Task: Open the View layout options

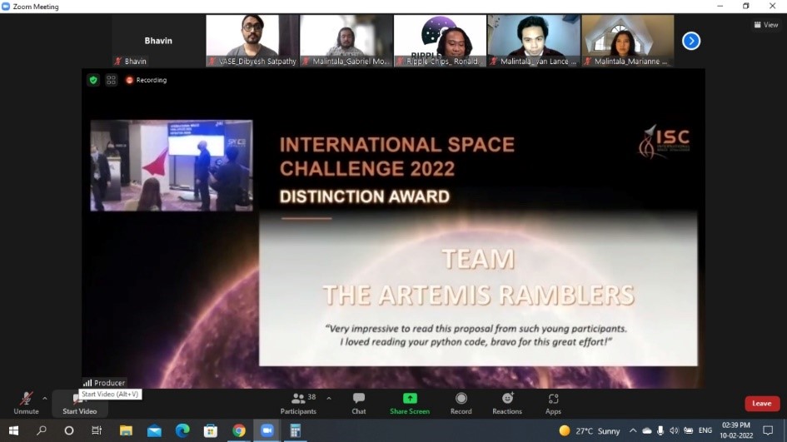Action: (x=766, y=25)
